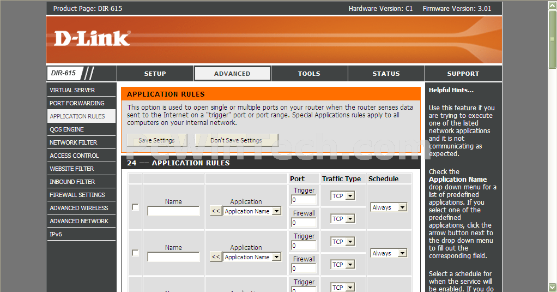Switch to the STATUS tab

coord(386,74)
